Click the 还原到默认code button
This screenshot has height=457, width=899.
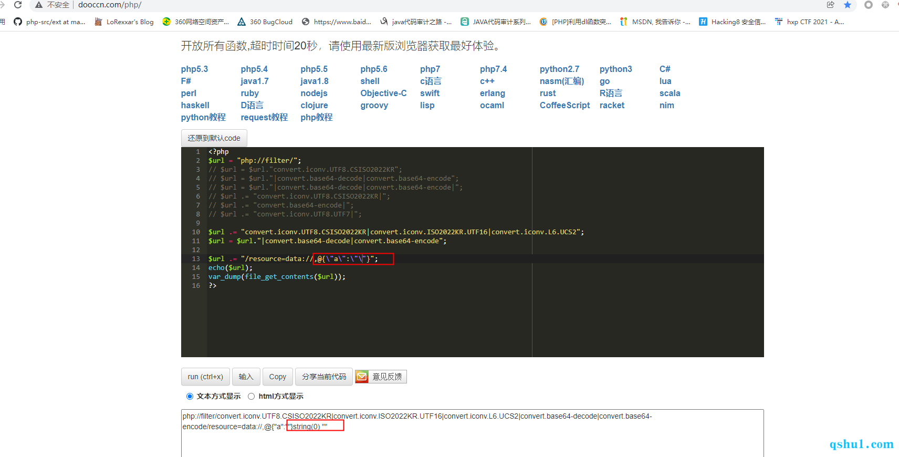[x=214, y=138]
